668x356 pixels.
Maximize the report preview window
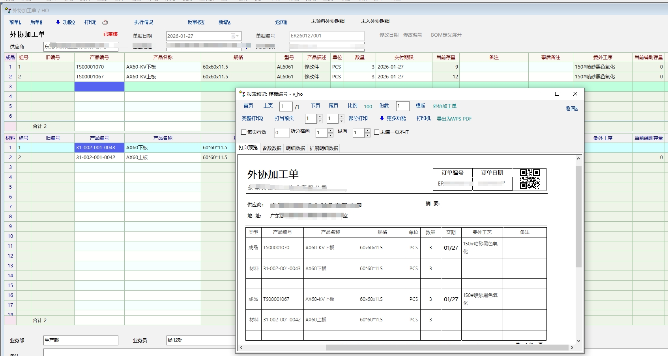tap(557, 94)
